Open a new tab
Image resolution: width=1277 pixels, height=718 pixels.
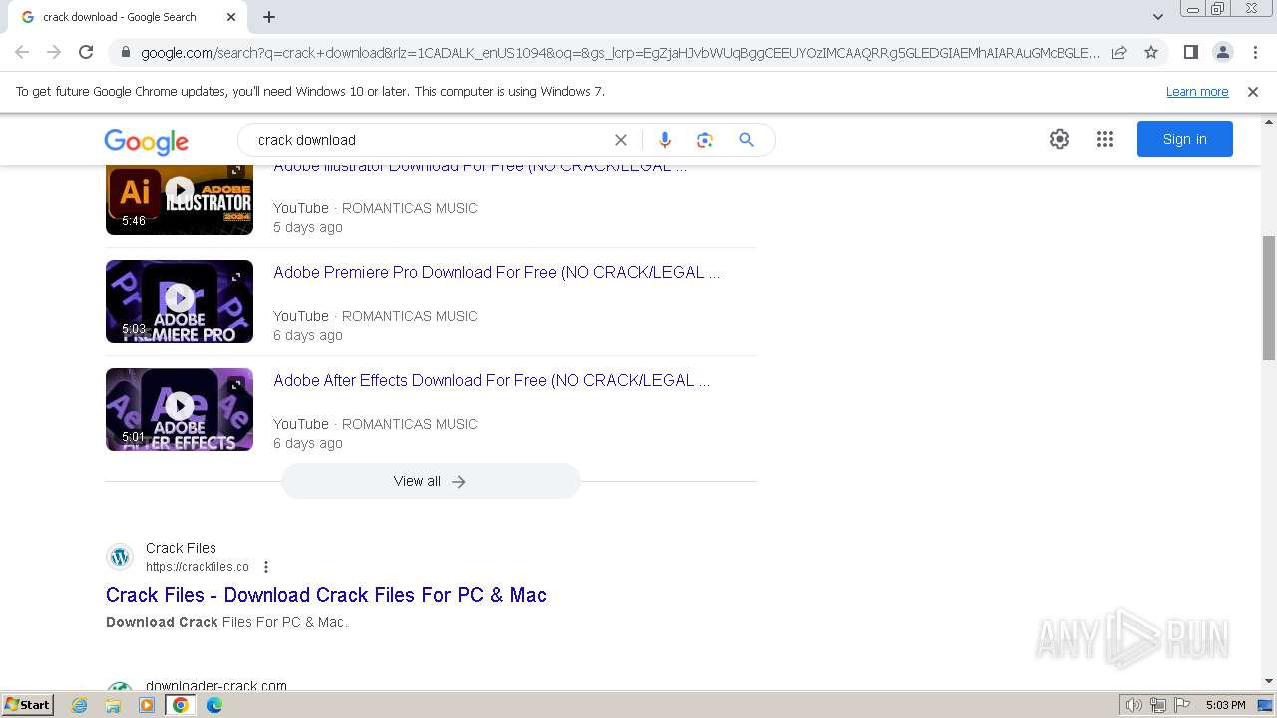coord(269,17)
